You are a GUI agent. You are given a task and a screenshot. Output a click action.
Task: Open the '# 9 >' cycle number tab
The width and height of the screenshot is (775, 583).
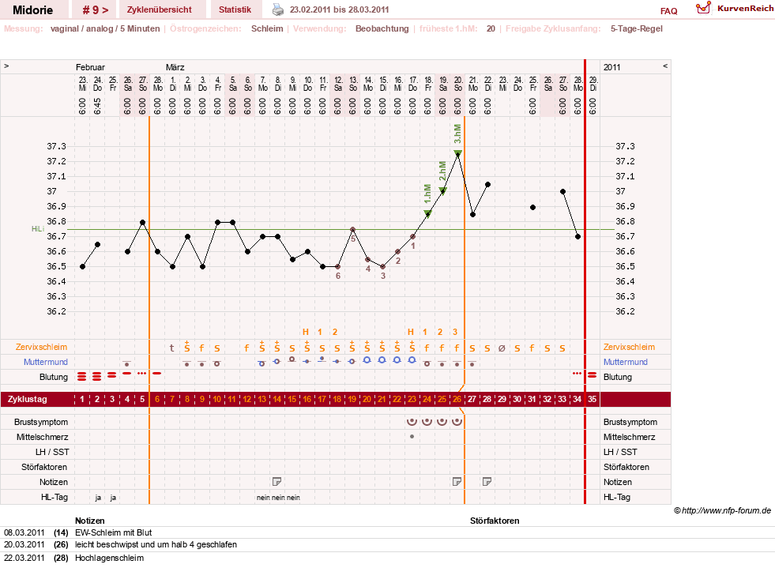pyautogui.click(x=96, y=10)
